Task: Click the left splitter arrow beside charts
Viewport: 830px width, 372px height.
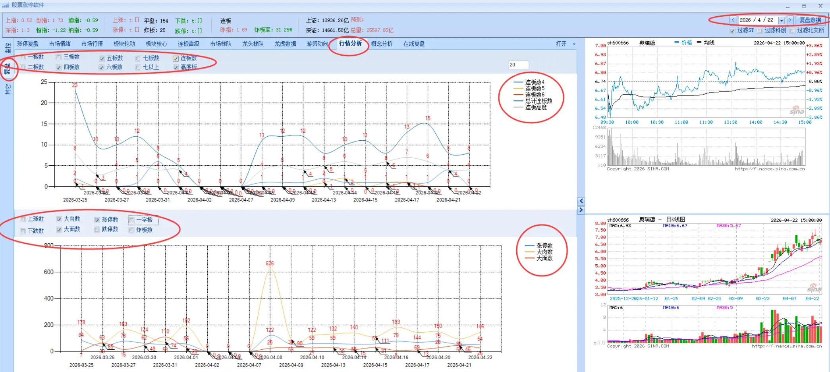Action: pos(581,201)
